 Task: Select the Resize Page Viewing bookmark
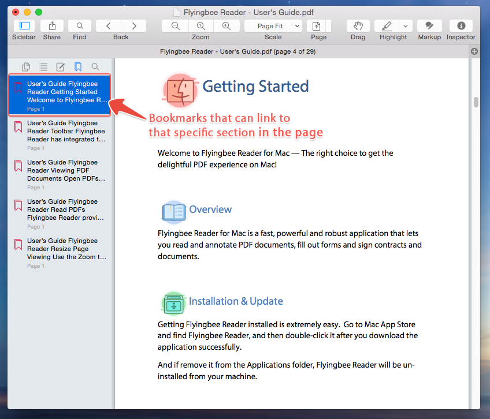pyautogui.click(x=60, y=253)
